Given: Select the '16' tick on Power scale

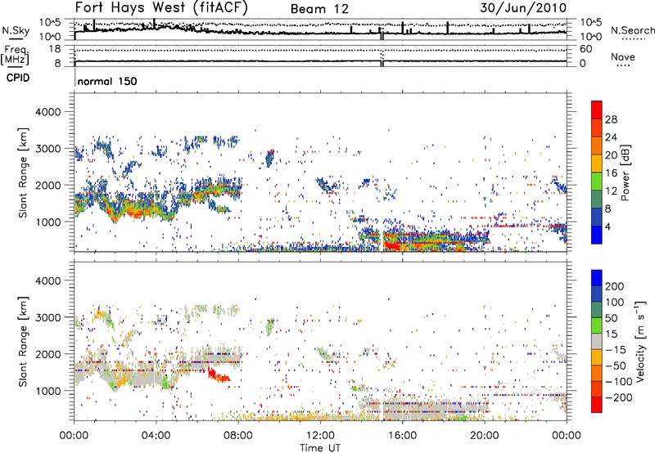Looking at the screenshot, I should coord(611,173).
